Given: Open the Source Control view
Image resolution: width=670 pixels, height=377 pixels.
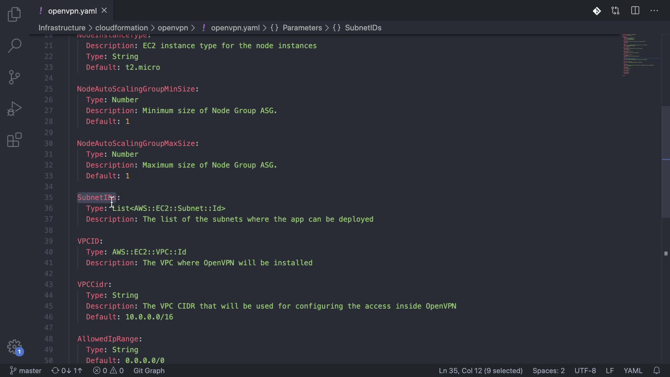Looking at the screenshot, I should point(14,77).
